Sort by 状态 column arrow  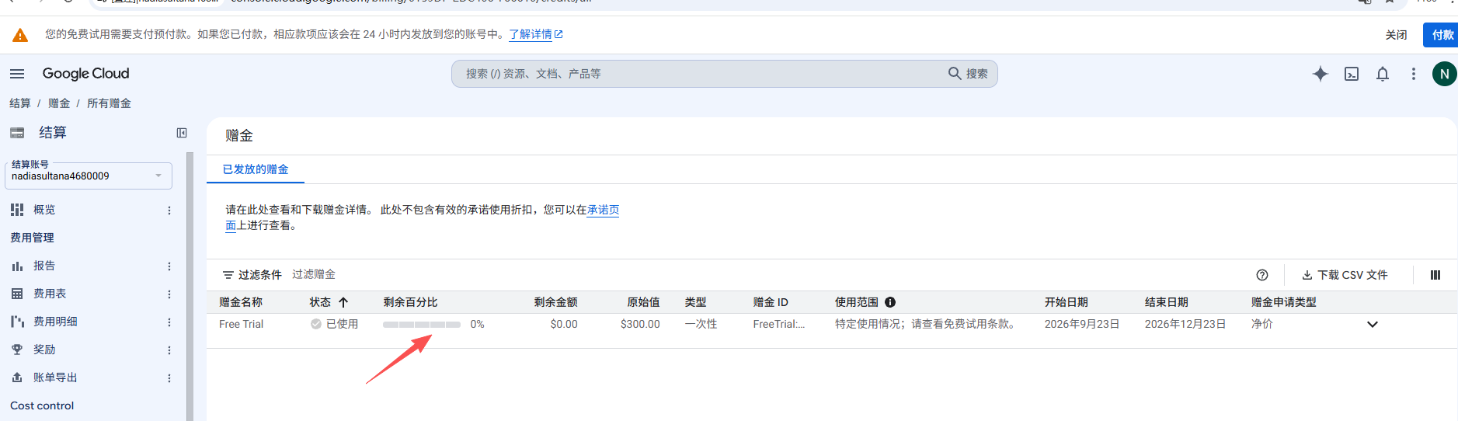(343, 302)
